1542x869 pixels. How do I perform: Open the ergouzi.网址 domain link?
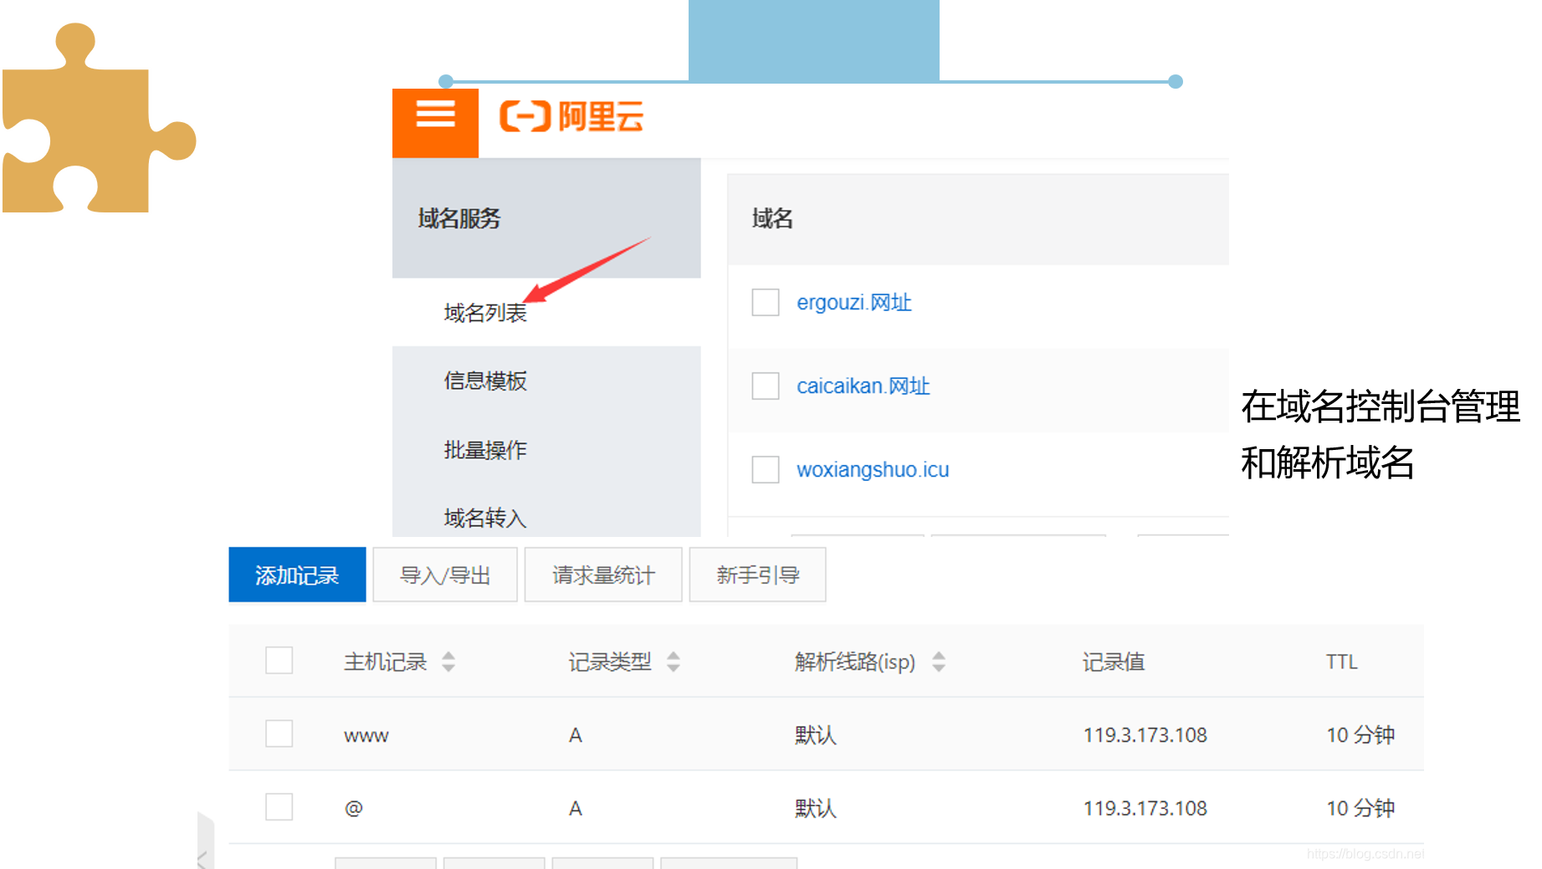[854, 302]
